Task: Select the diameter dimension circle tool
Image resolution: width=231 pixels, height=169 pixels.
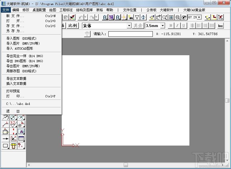Action: click(x=13, y=117)
